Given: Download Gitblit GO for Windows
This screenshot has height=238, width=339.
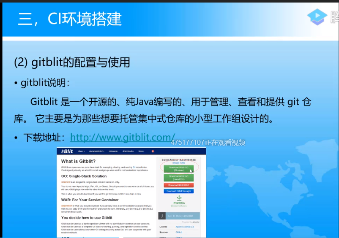Looking at the screenshot, I should tap(178, 169).
